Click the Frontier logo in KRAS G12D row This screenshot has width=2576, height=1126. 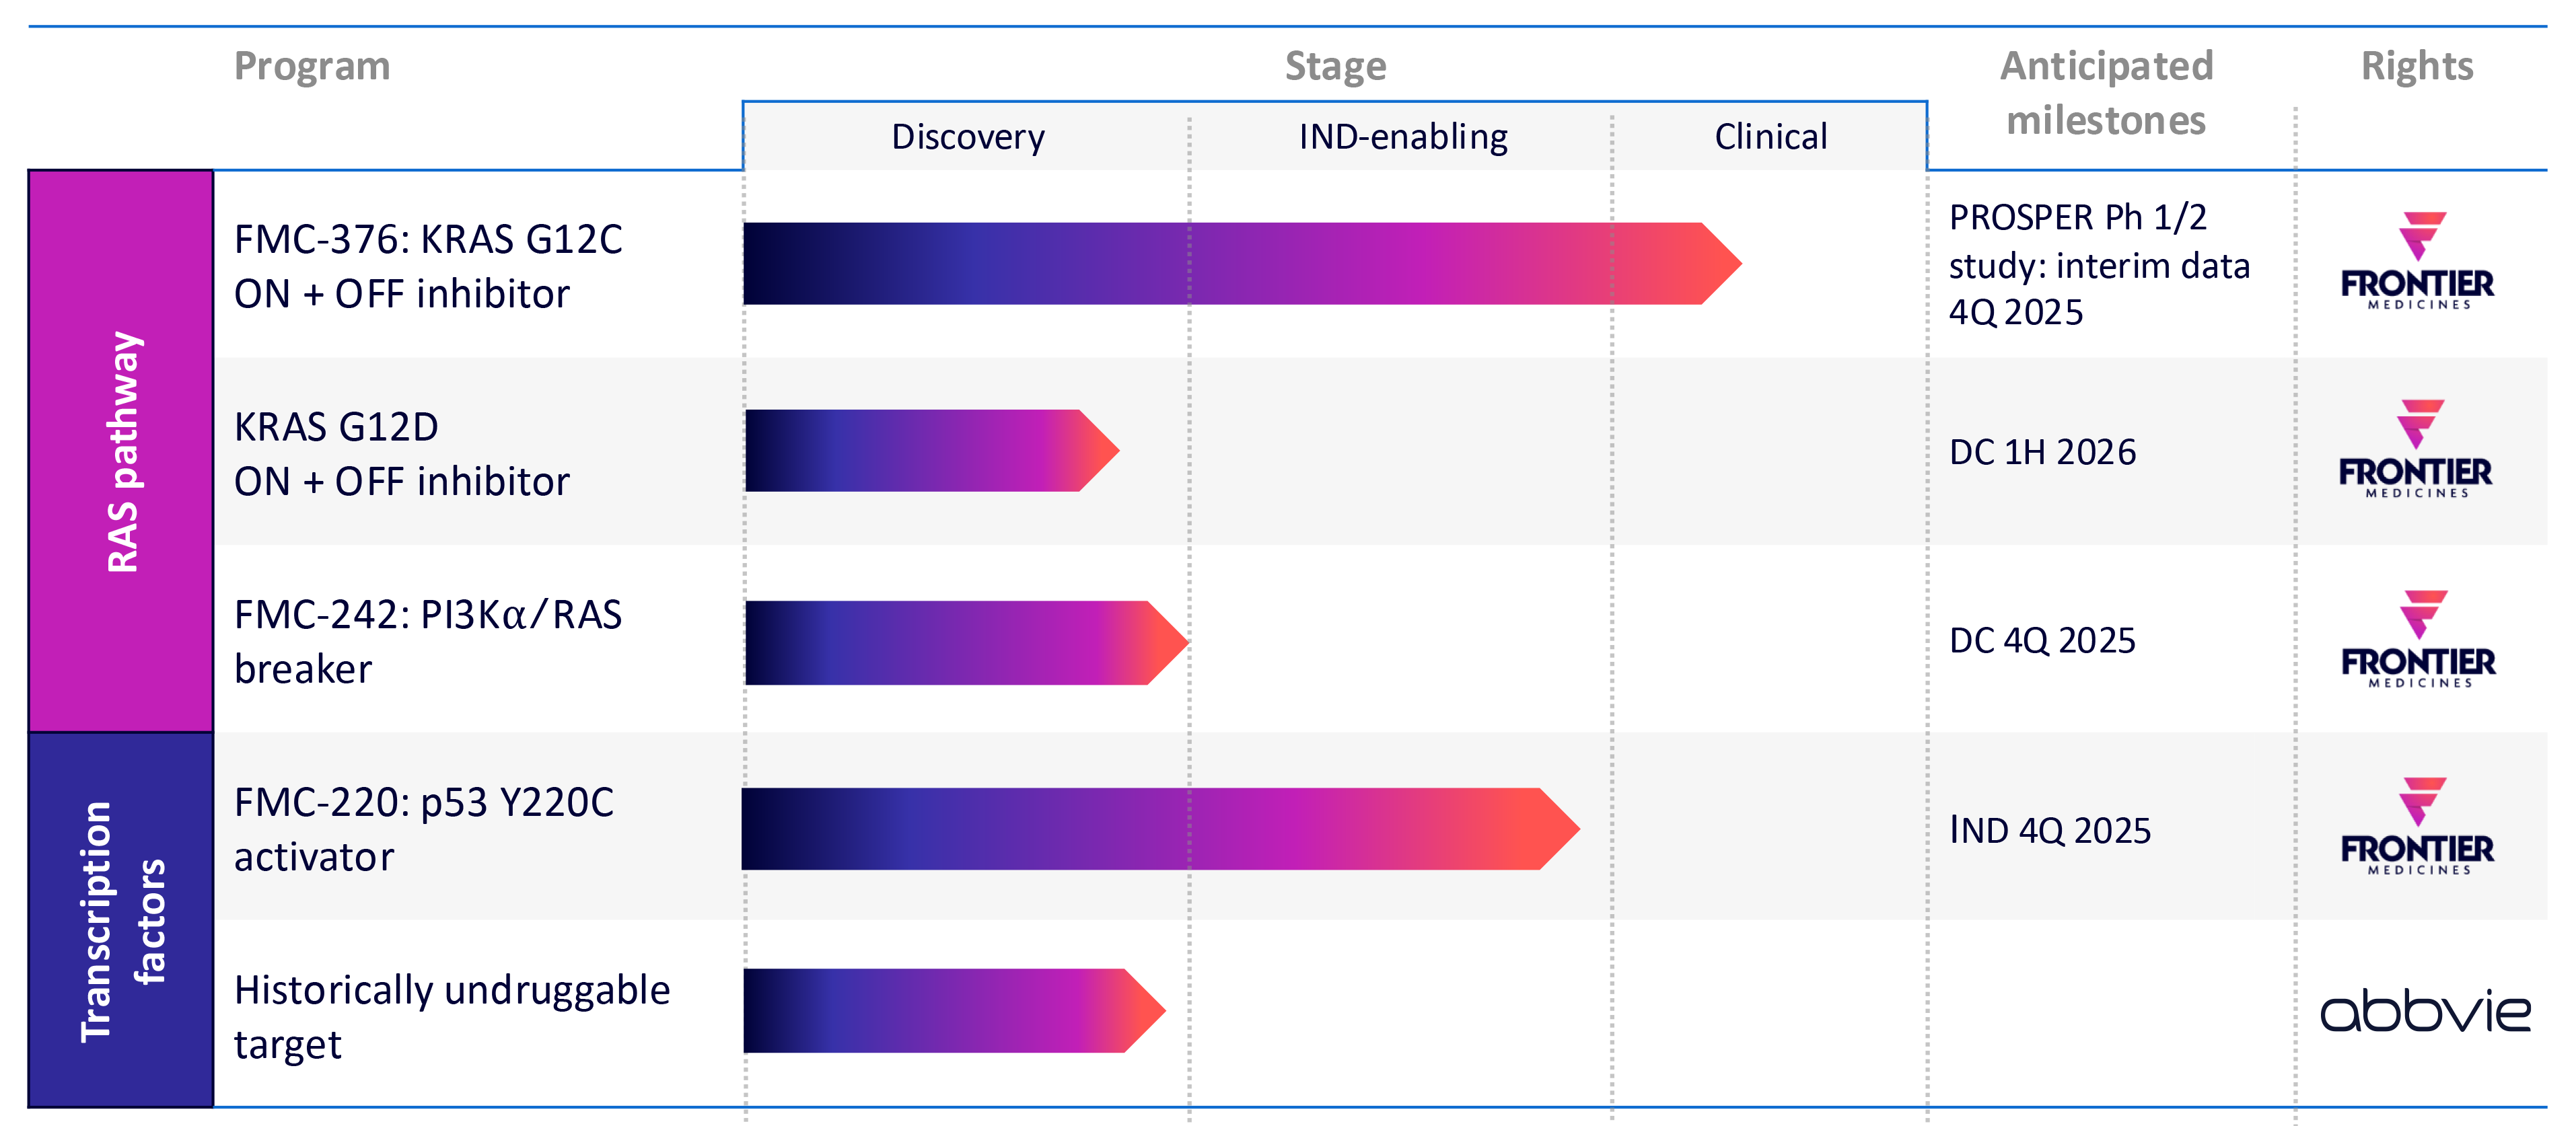[x=2415, y=450]
